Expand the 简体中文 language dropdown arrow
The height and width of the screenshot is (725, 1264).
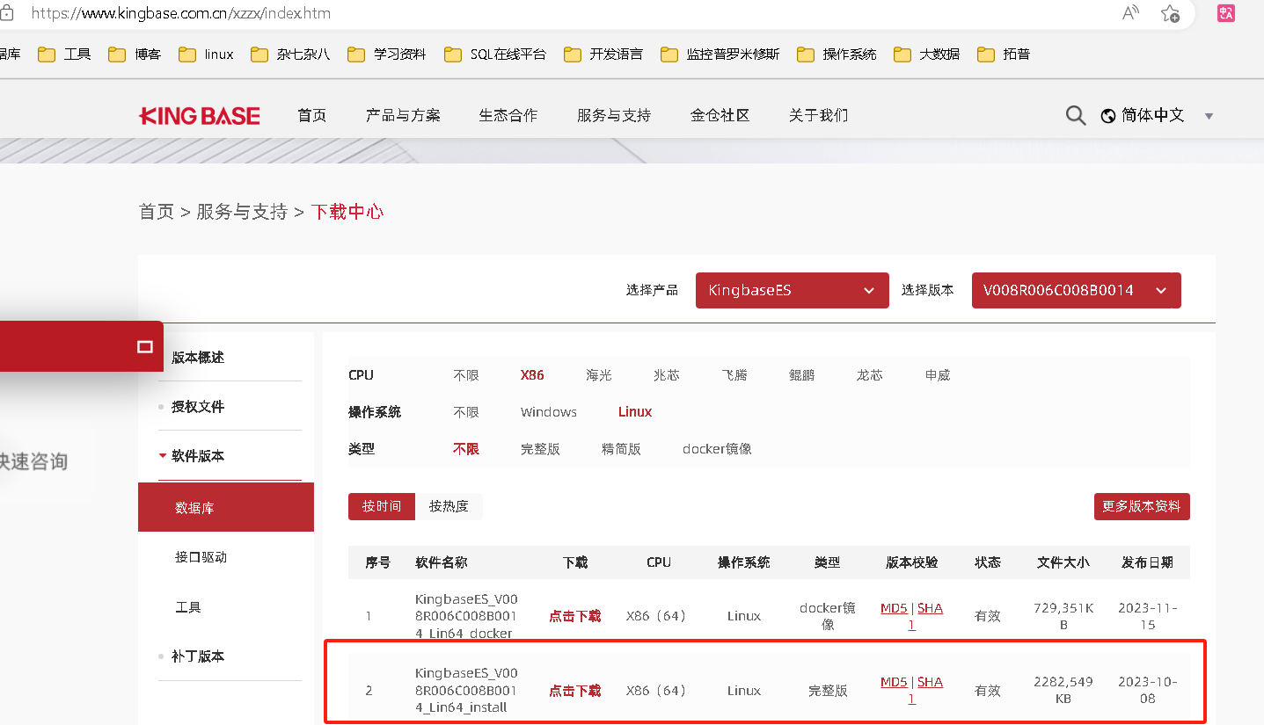tap(1209, 116)
